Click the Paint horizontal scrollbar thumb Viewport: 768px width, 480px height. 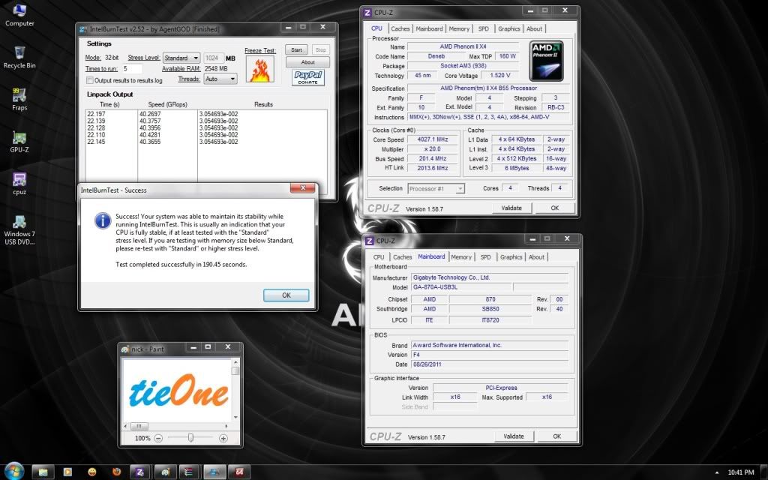[139, 426]
